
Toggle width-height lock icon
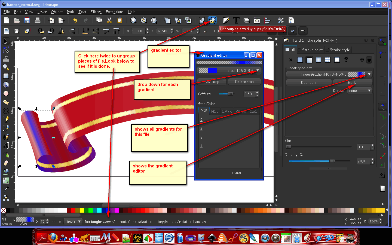click(x=205, y=31)
